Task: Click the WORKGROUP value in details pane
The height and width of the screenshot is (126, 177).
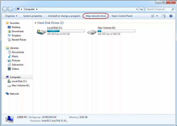Action: (x=49, y=117)
